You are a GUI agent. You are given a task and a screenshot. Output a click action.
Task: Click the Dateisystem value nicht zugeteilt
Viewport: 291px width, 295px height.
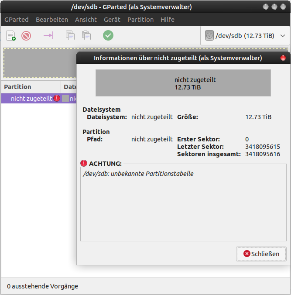point(152,117)
